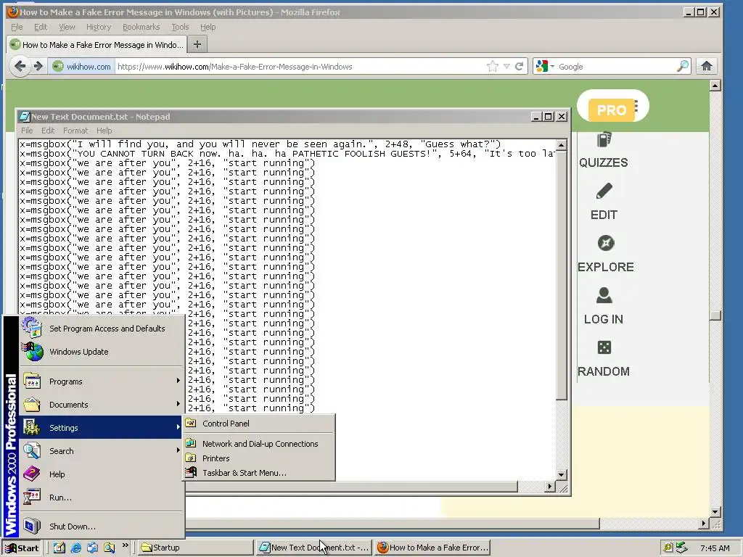Select the wikiHow Fake Error Message tab
743x557 pixels.
pyautogui.click(x=97, y=44)
